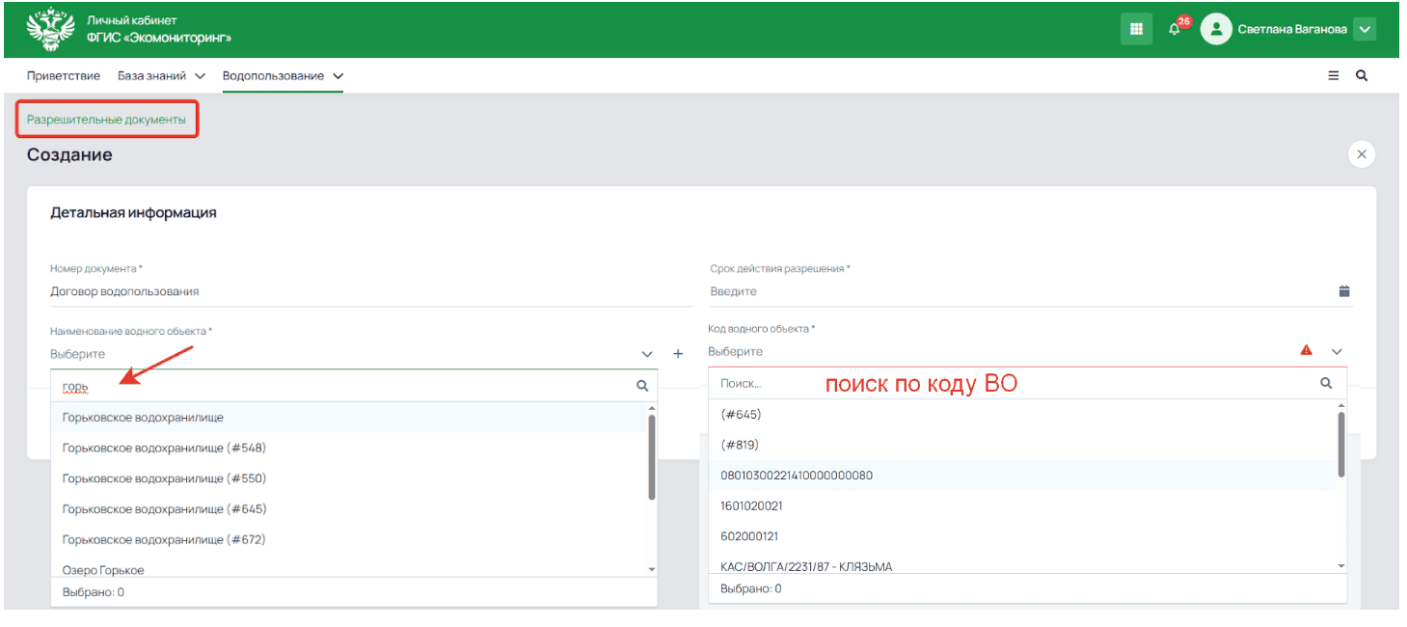The height and width of the screenshot is (627, 1407).
Task: Open calendar picker for permit validity date
Action: tap(1344, 291)
